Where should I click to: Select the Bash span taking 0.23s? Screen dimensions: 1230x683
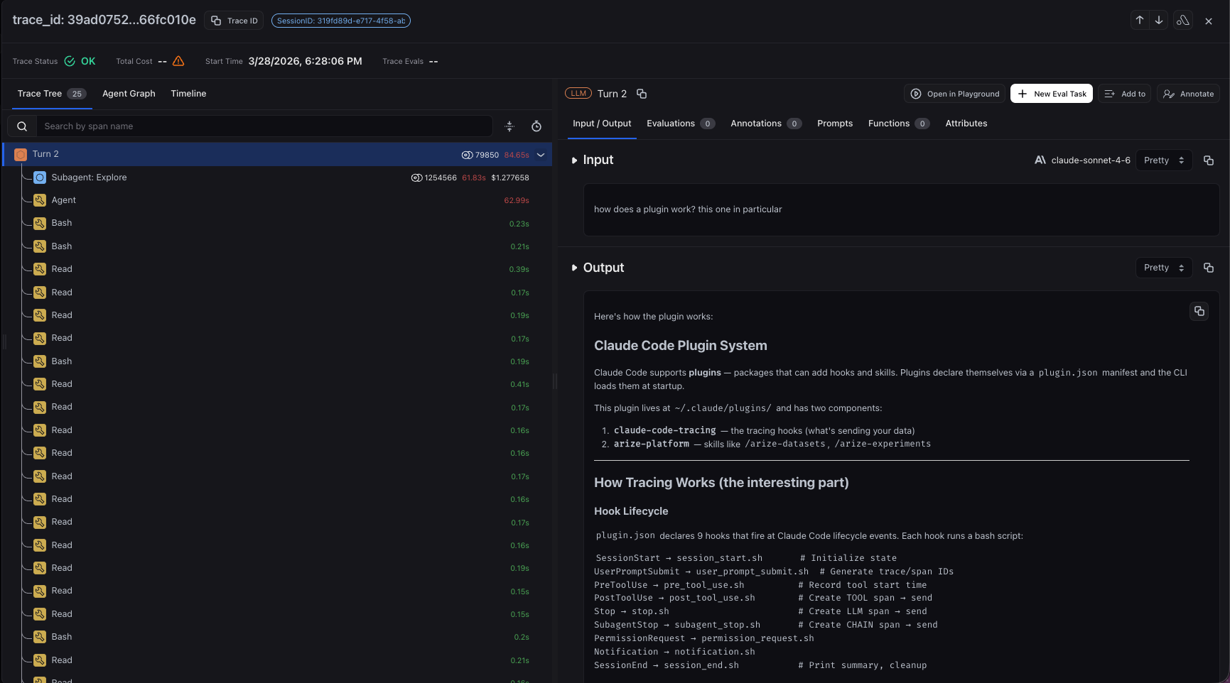click(x=277, y=223)
